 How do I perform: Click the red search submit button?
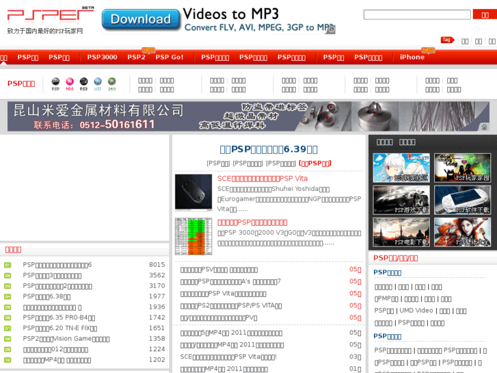pos(485,14)
